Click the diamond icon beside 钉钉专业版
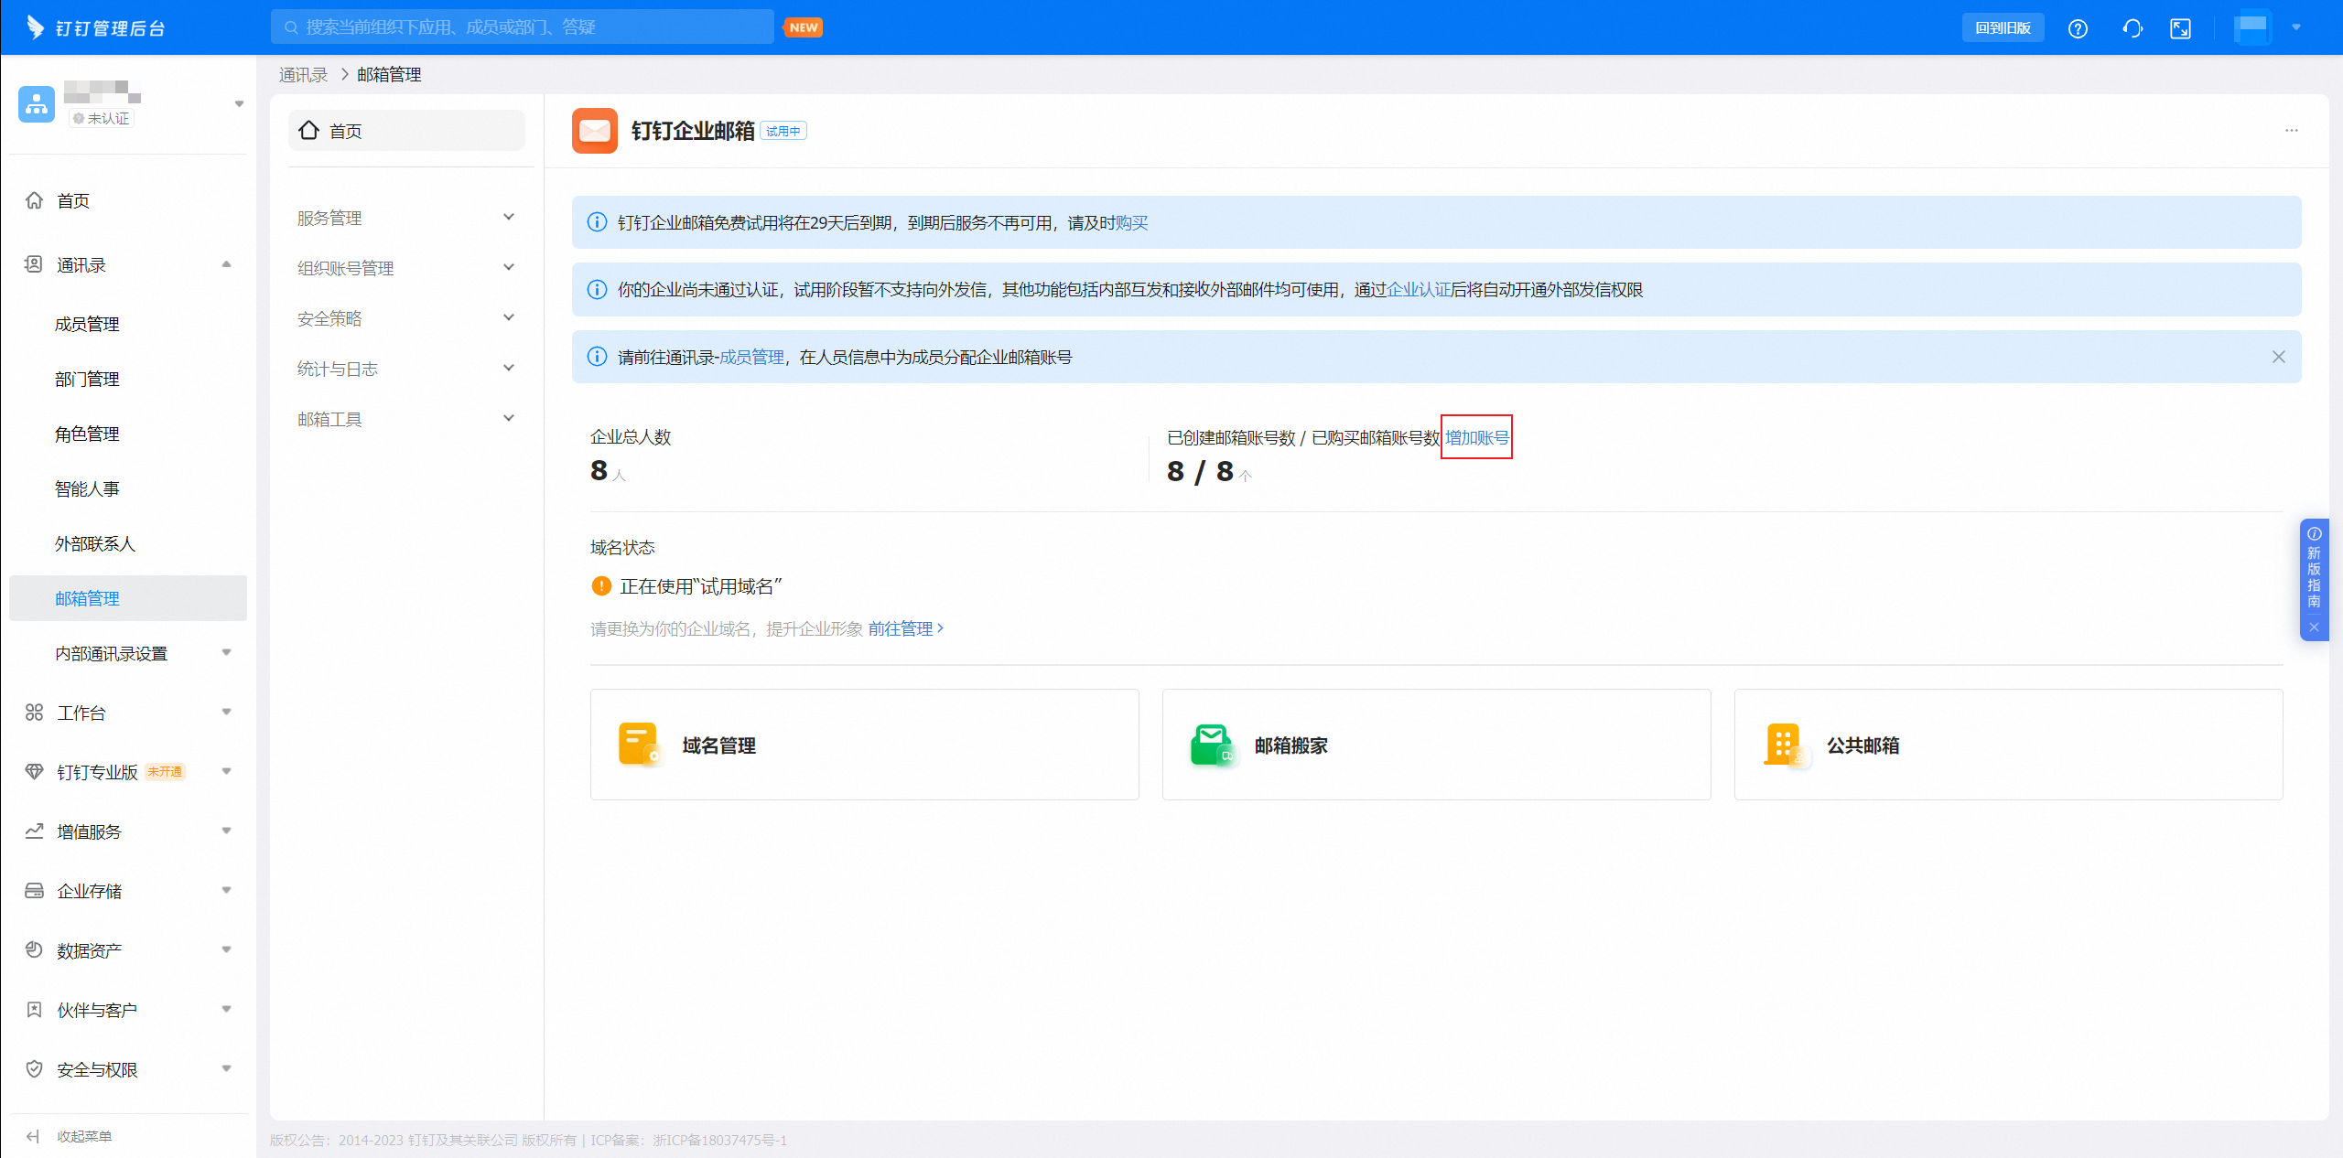 click(34, 772)
